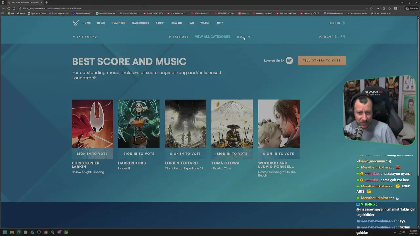This screenshot has width=420, height=236.
Task: Click the Edge icon in the taskbar
Action: pyautogui.click(x=18, y=232)
